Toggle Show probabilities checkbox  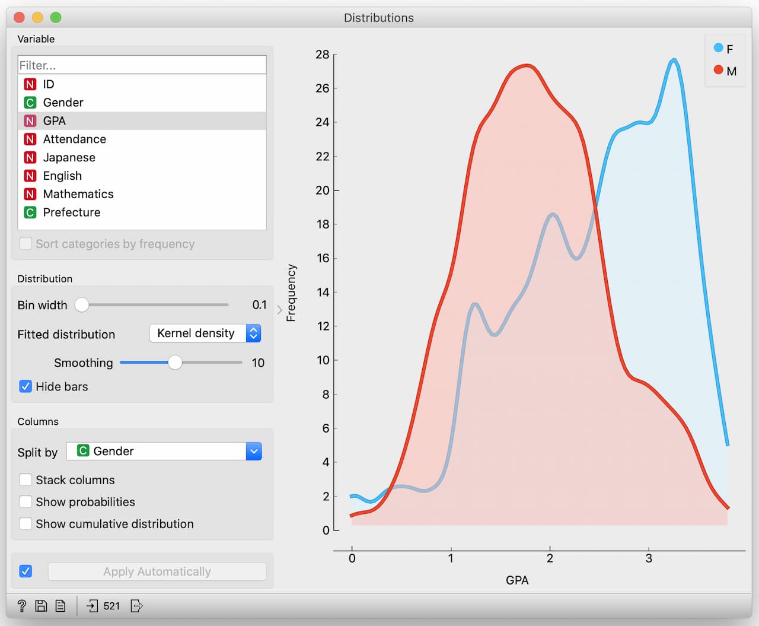[x=25, y=501]
